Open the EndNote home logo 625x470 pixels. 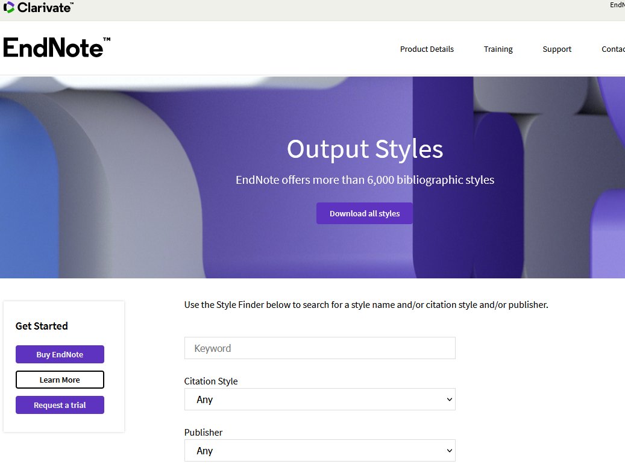[x=57, y=48]
